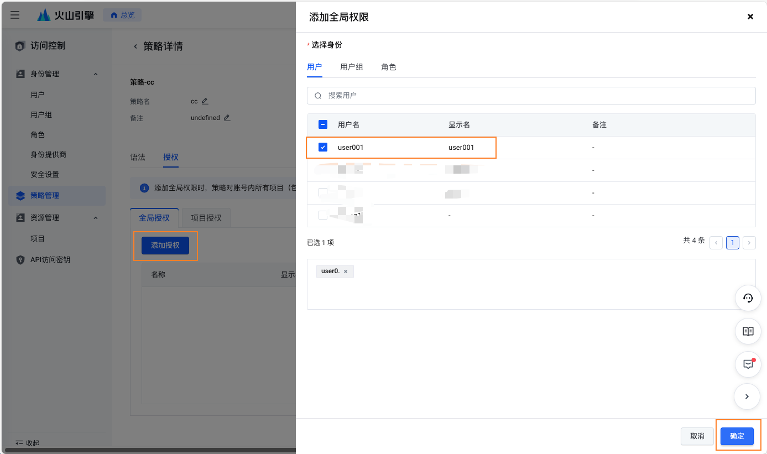Collapse the sidebar with 收起
The width and height of the screenshot is (767, 454).
27,443
